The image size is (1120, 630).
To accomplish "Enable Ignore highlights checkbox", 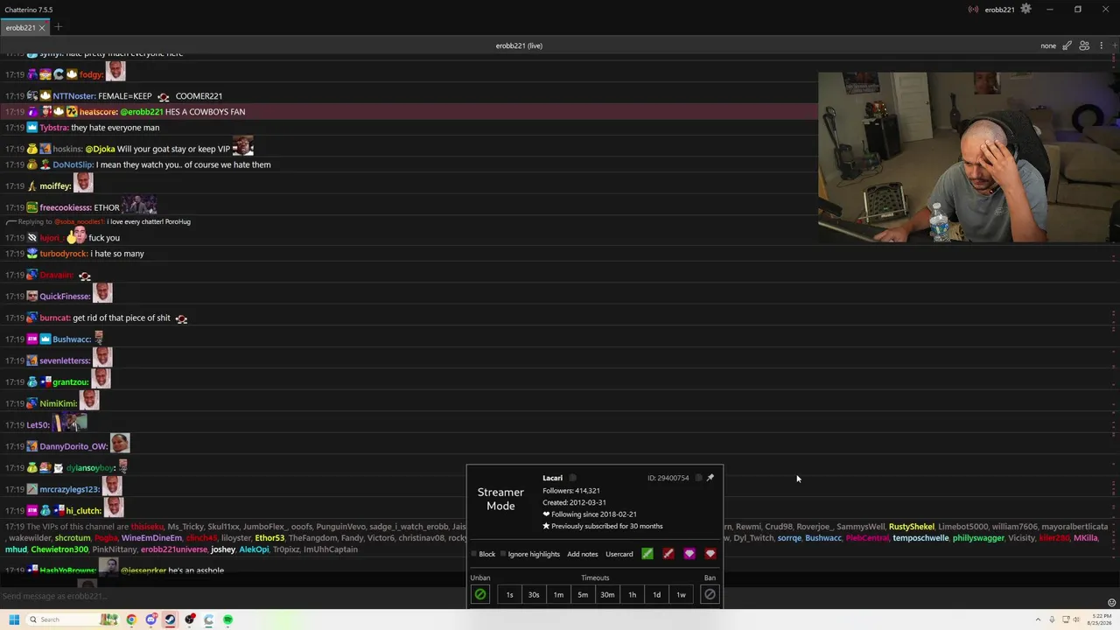I will click(x=503, y=554).
